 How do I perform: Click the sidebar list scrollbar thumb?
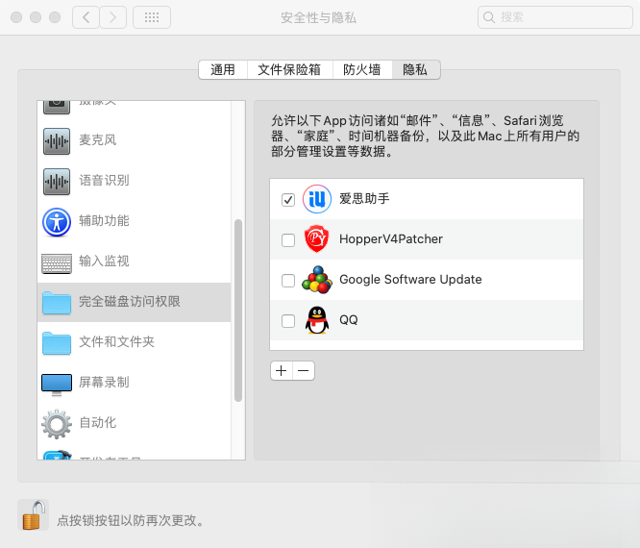(x=238, y=311)
